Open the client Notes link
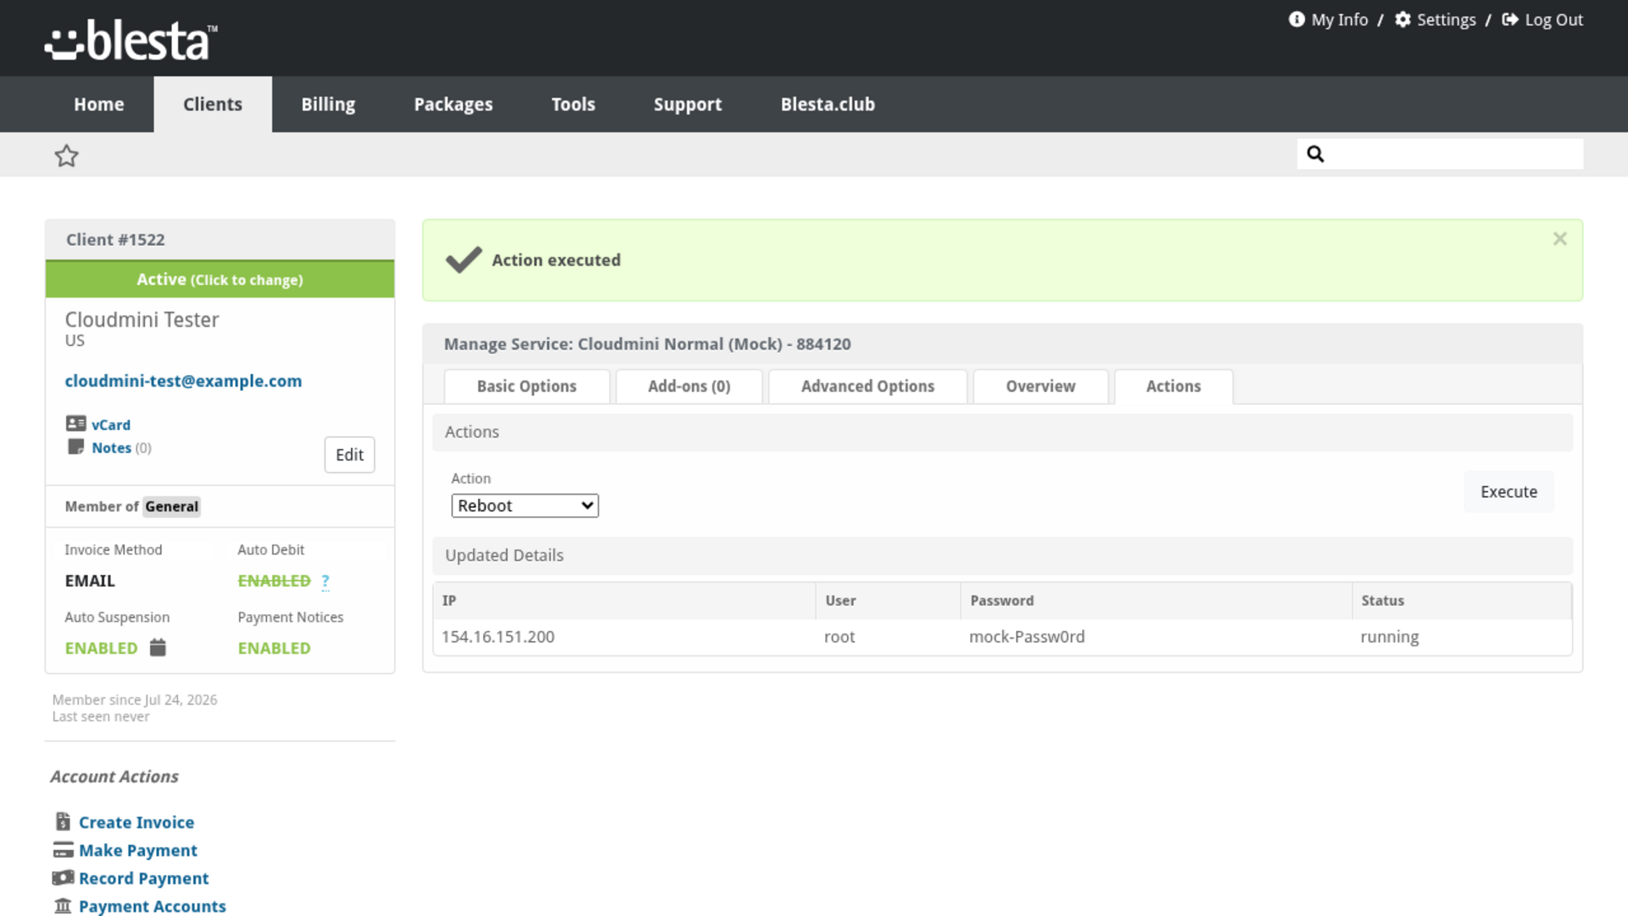Image resolution: width=1628 pixels, height=916 pixels. pyautogui.click(x=111, y=448)
